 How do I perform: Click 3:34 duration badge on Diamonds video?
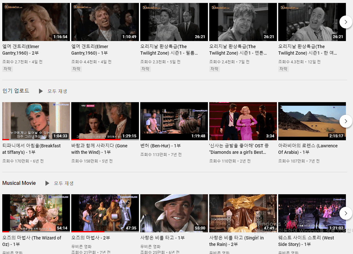coord(270,136)
